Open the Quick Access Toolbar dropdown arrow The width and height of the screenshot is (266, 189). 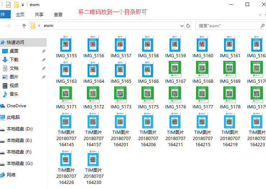tap(23, 5)
